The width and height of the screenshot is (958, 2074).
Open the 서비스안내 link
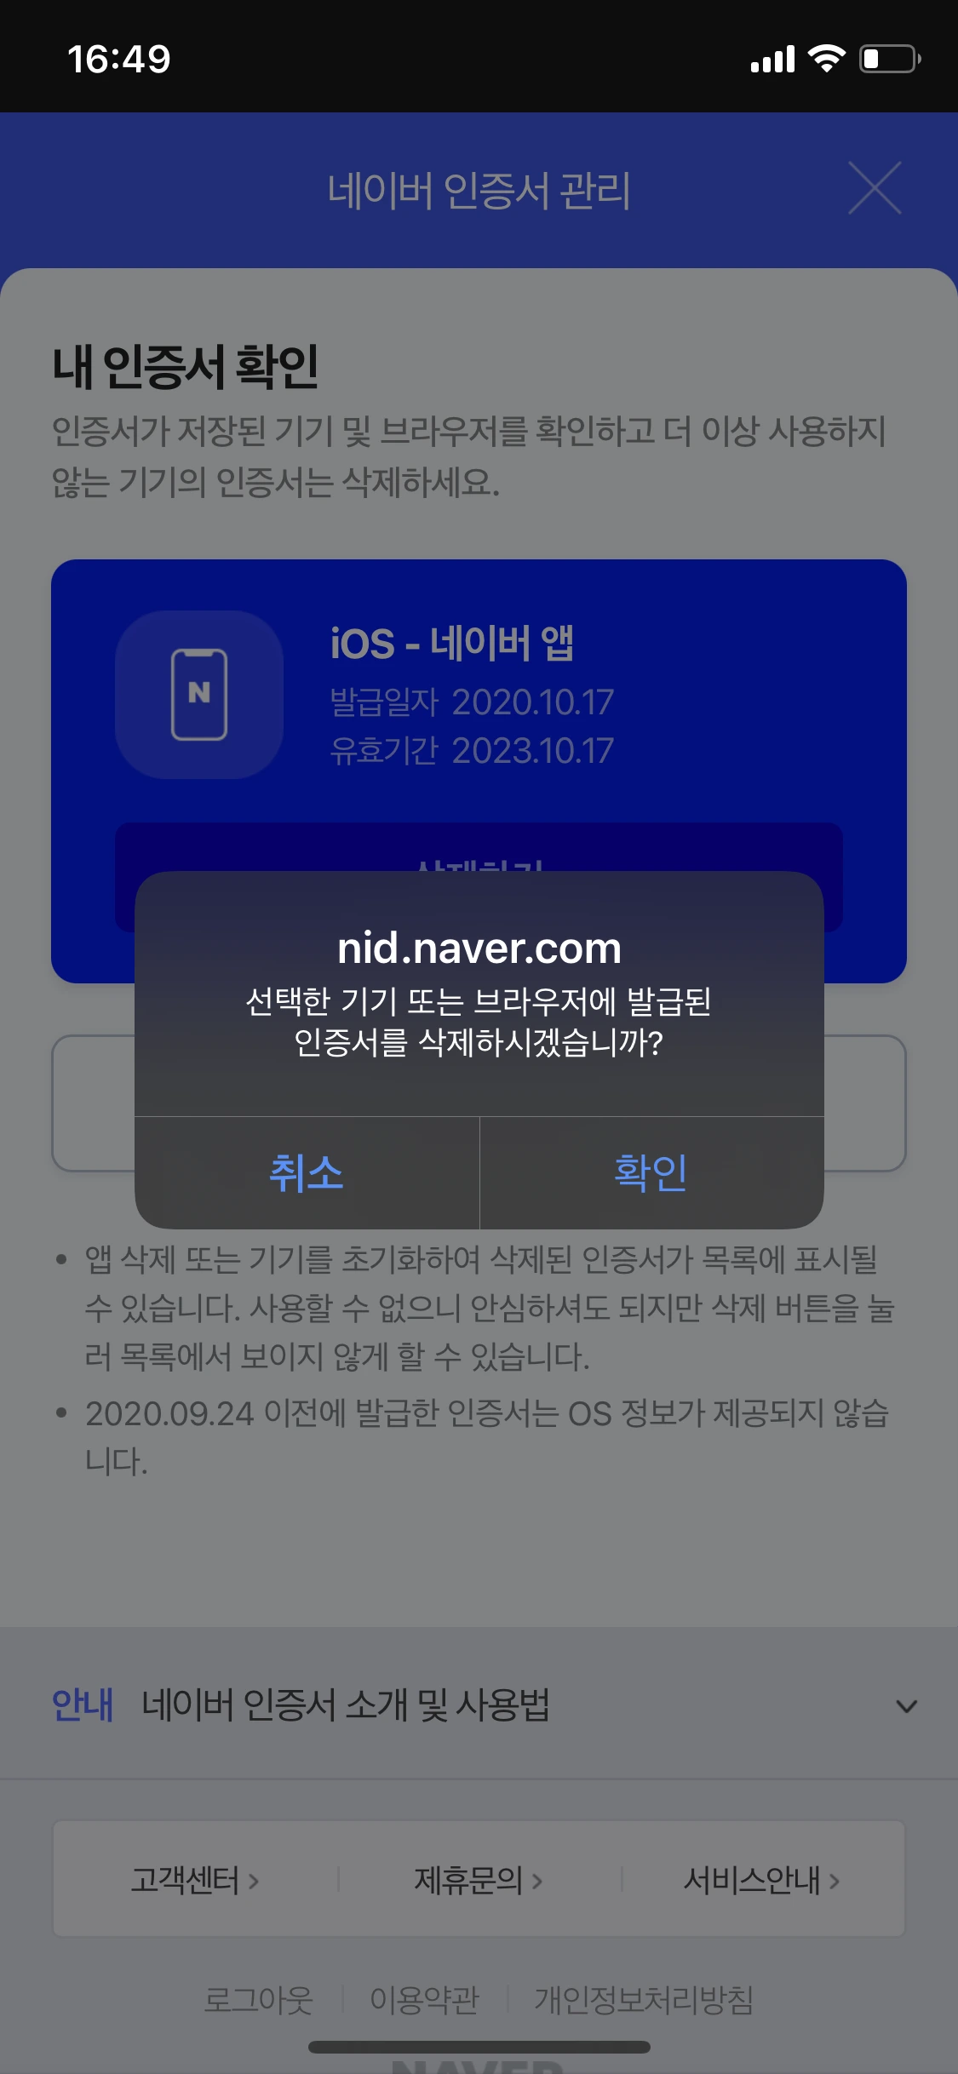(x=762, y=1880)
